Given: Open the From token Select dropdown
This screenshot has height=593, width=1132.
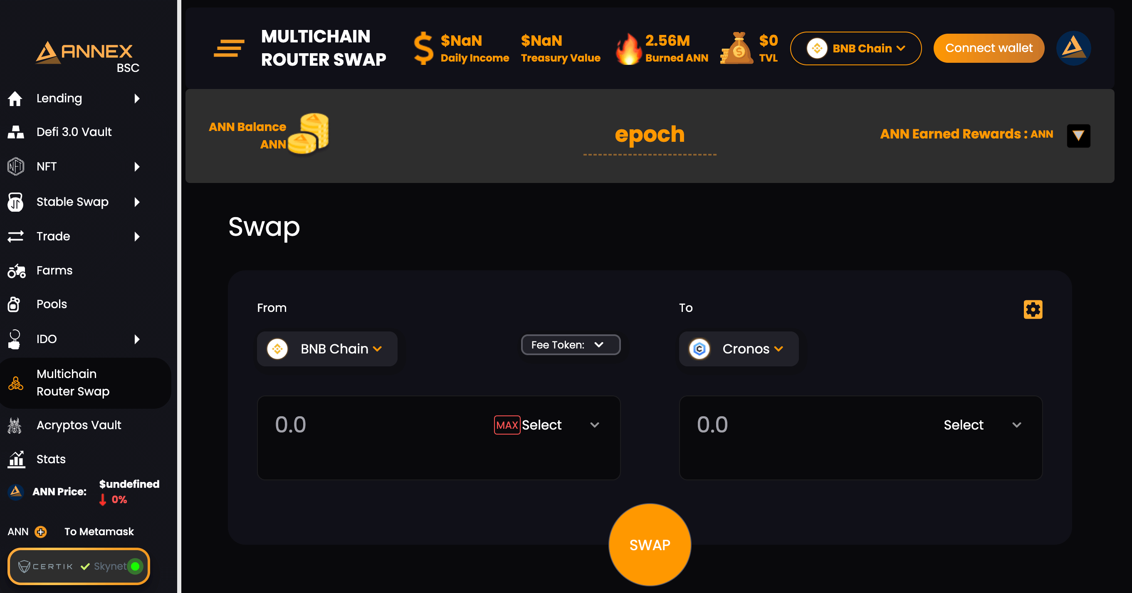Looking at the screenshot, I should click(x=560, y=425).
